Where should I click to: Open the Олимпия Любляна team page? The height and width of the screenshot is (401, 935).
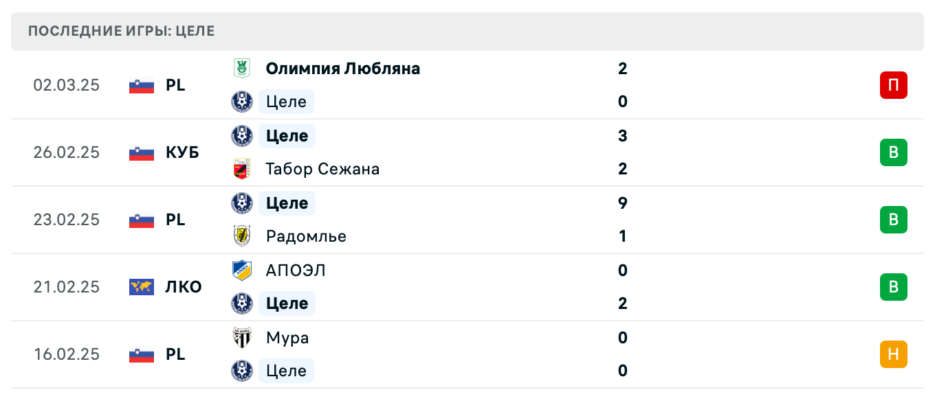tap(342, 69)
